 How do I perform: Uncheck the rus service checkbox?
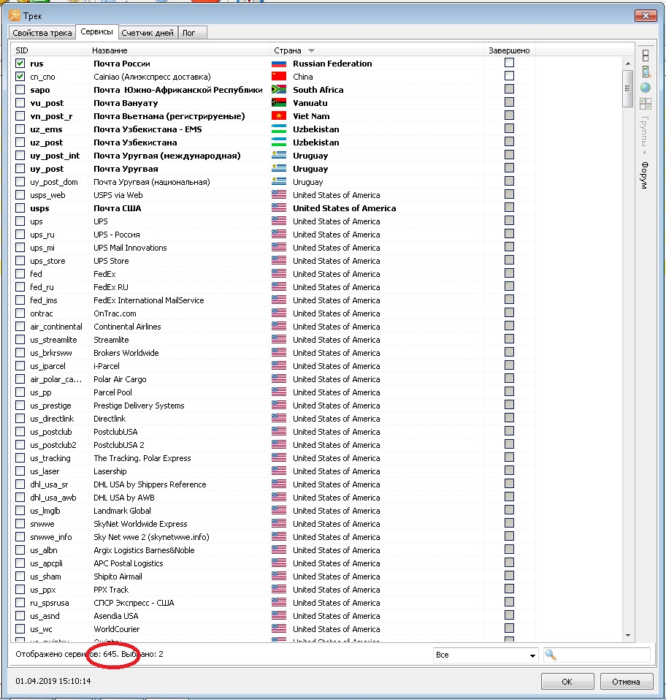tap(20, 64)
